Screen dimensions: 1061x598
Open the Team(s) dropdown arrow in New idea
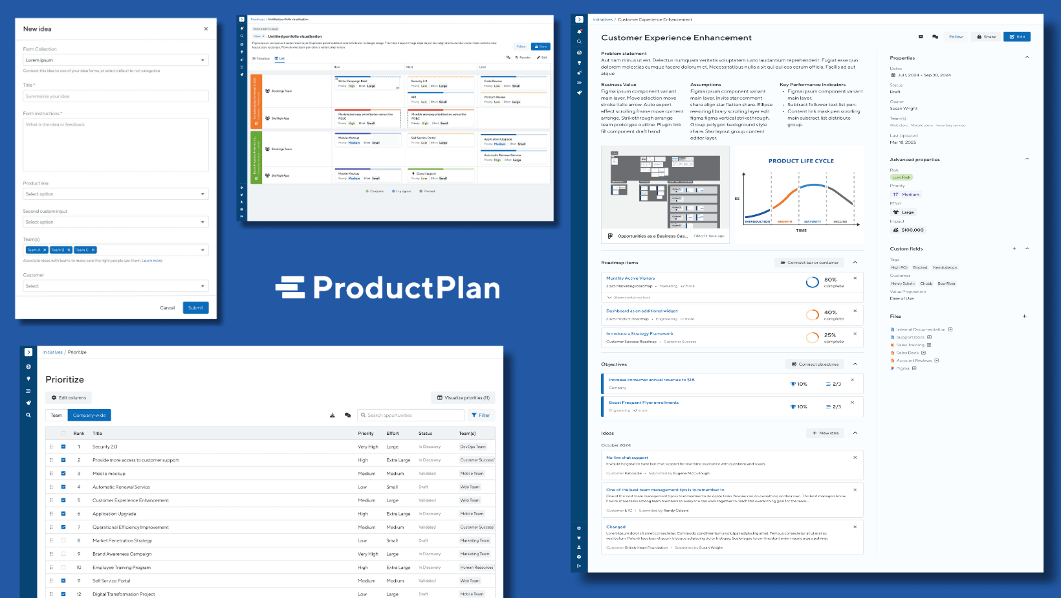[x=202, y=250]
